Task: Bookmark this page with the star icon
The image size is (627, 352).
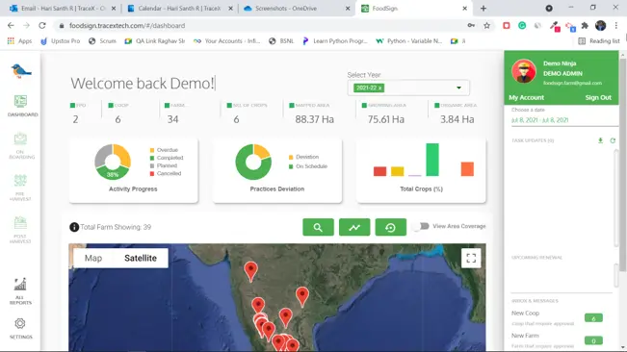Action: (486, 26)
